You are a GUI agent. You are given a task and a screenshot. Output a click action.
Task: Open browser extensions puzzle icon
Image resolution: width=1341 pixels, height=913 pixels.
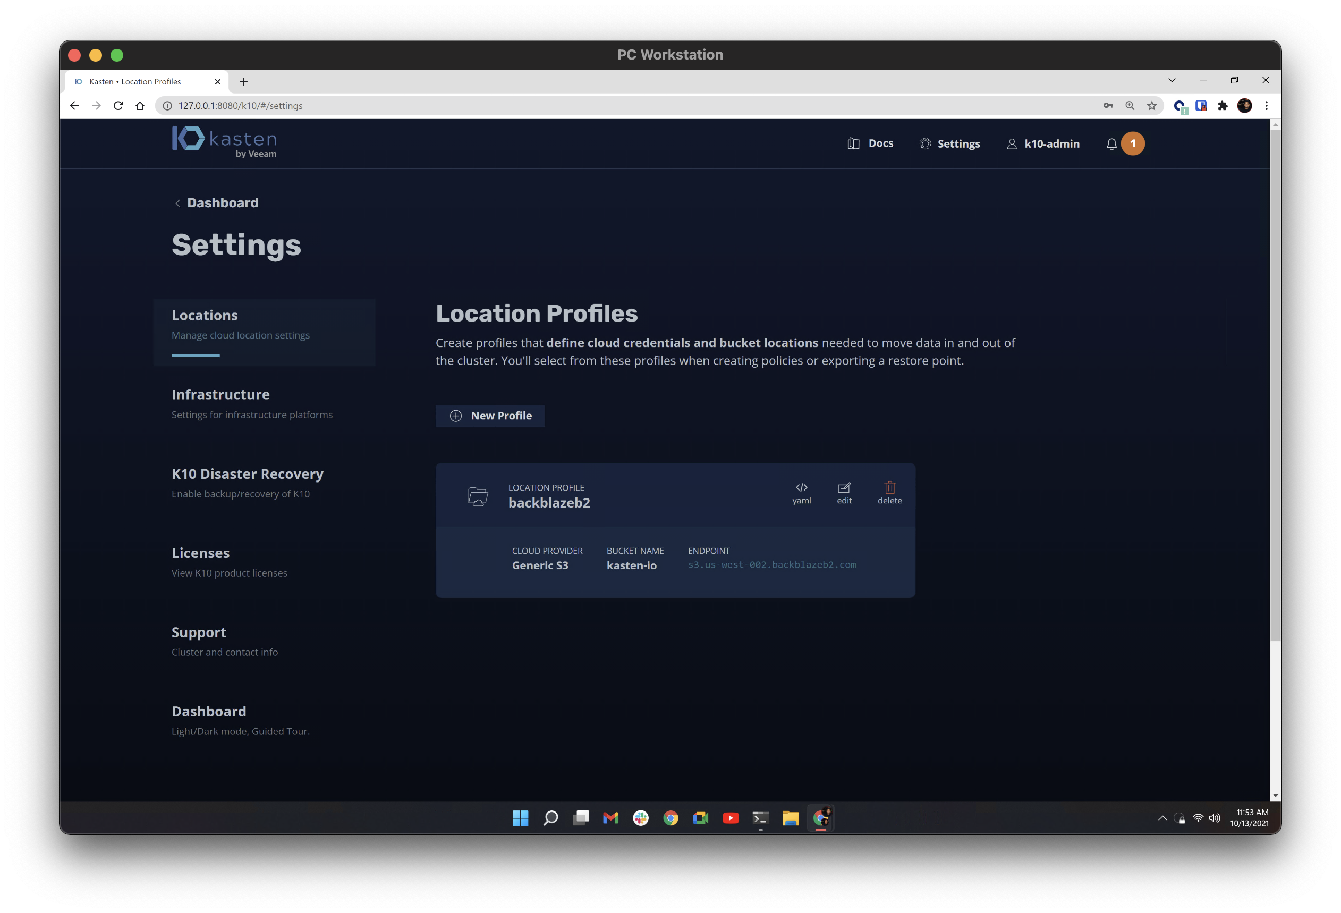pyautogui.click(x=1223, y=106)
